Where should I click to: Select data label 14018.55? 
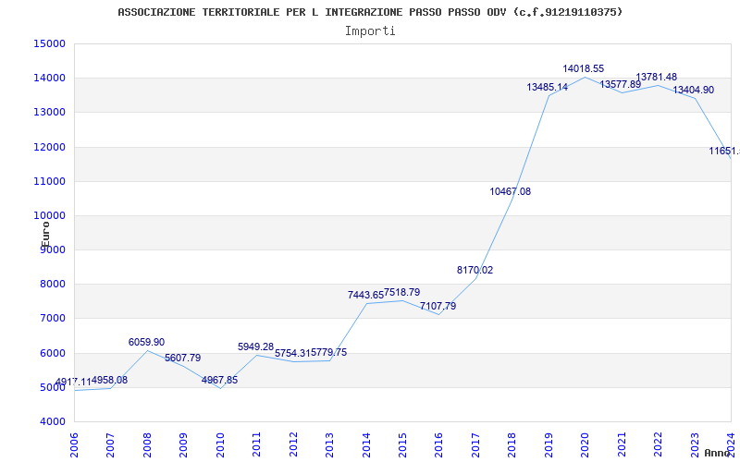[584, 68]
